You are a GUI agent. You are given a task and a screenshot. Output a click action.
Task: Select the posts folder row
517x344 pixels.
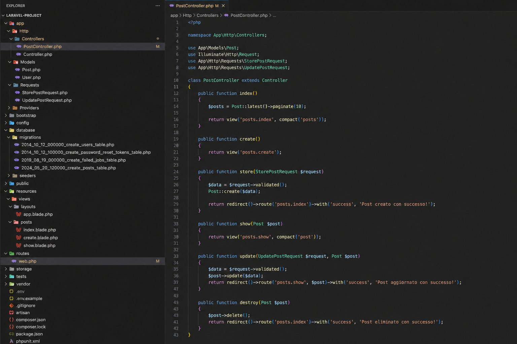(x=82, y=222)
